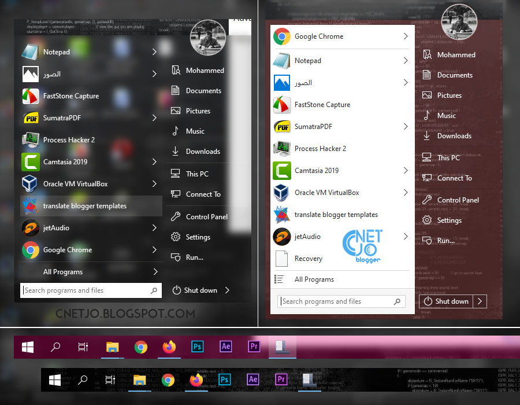Open Premiere Pro on the black taskbar
The image size is (520, 405).
coord(281,380)
